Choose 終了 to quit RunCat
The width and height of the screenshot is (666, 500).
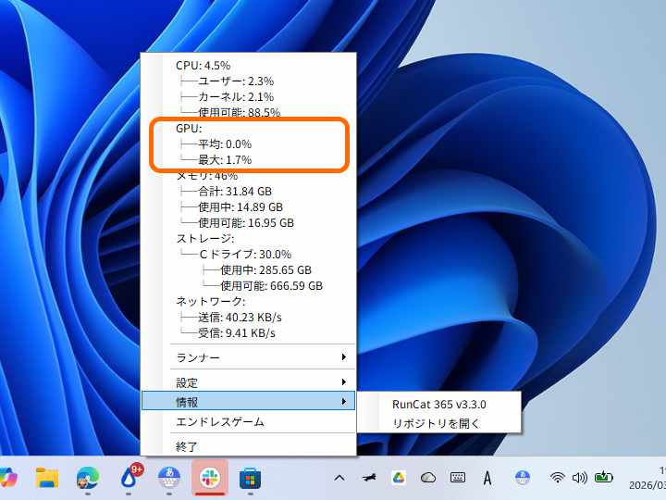tap(248, 446)
